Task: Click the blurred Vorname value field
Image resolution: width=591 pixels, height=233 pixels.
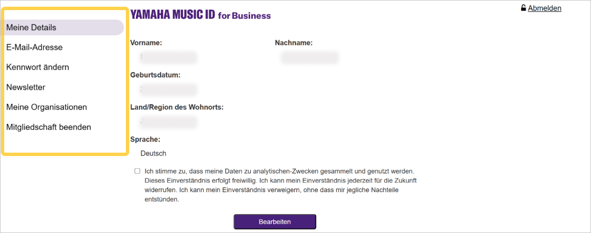Action: (x=168, y=58)
